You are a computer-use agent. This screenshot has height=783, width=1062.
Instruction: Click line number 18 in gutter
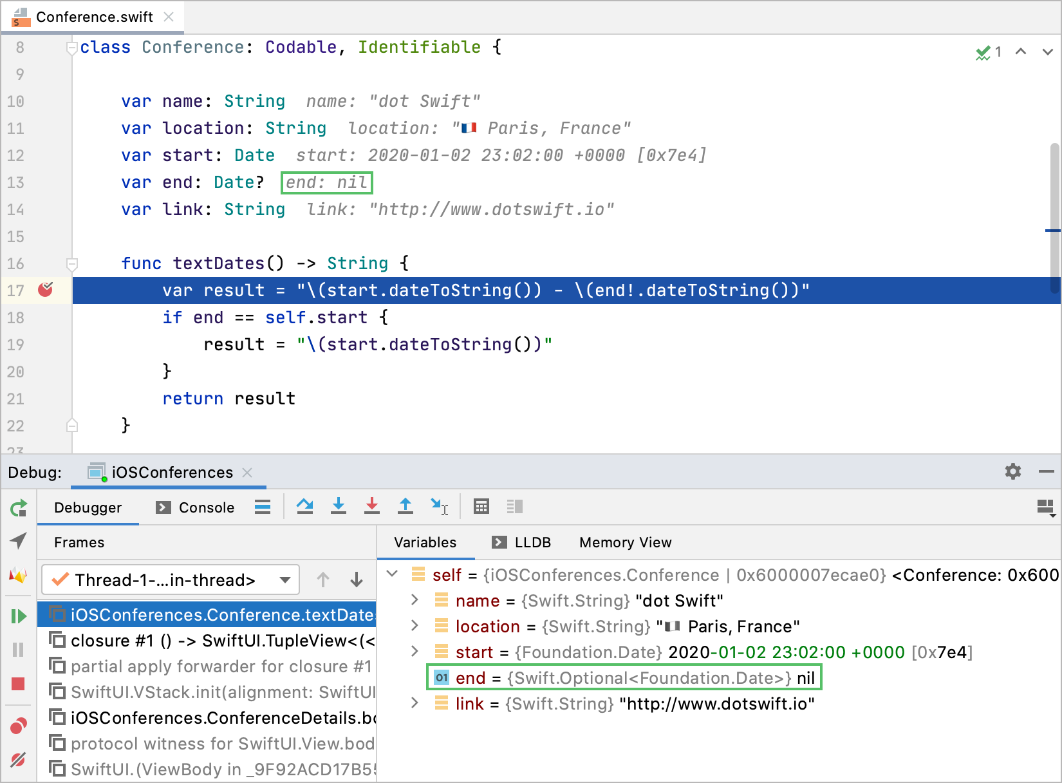[x=15, y=317]
